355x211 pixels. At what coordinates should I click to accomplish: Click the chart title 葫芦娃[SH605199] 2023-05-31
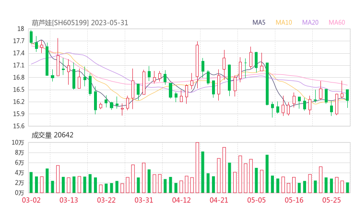click(80, 23)
